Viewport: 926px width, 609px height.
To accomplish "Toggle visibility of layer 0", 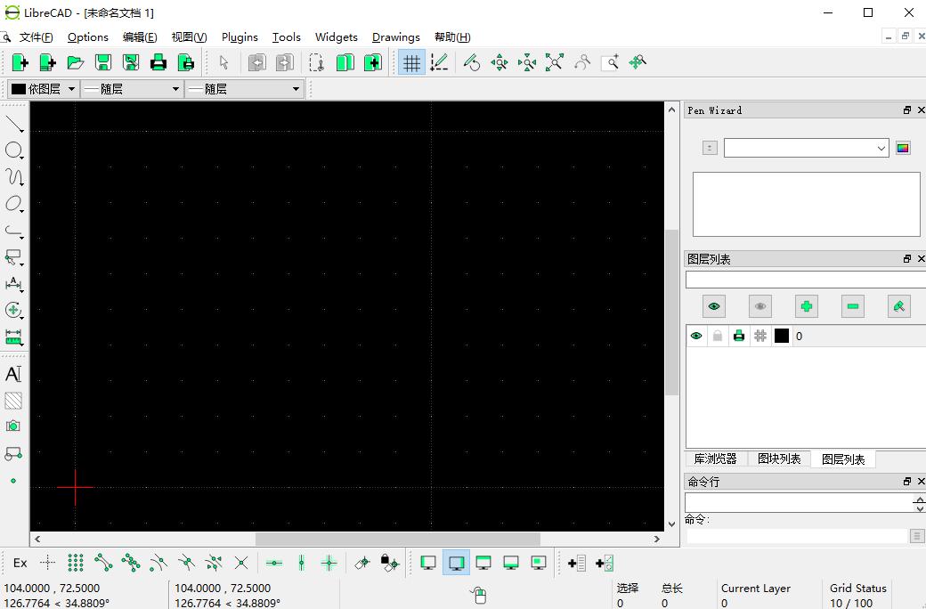I will pos(696,336).
